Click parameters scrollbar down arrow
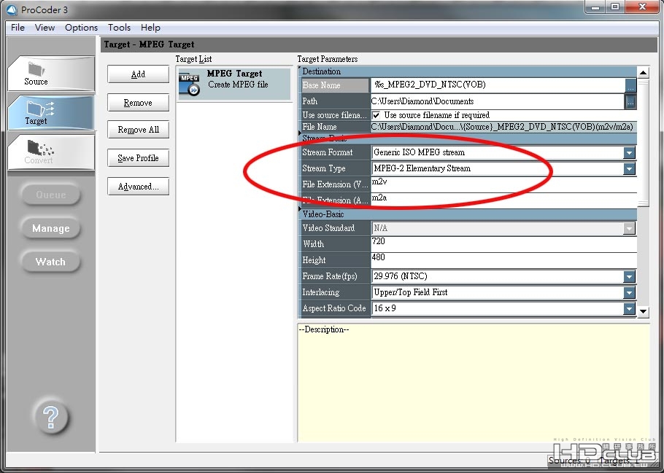664x473 pixels. [644, 311]
